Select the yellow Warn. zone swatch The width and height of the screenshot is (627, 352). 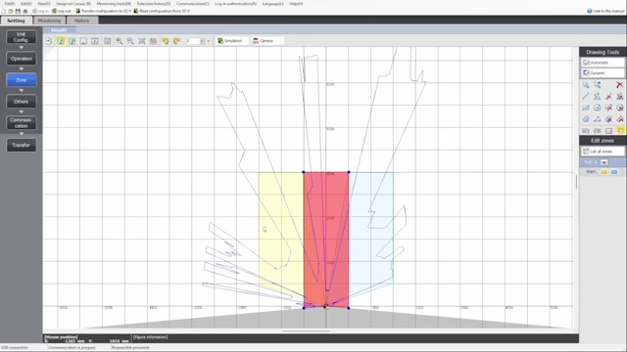(604, 172)
